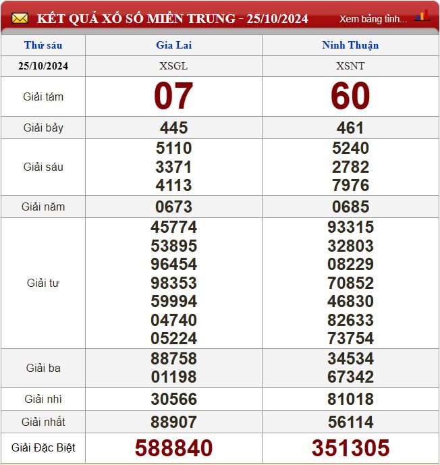Click Giải năm number 0673

pos(173,207)
